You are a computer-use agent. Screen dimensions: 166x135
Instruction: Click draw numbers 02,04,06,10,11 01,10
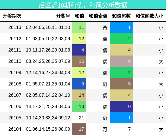point(48,27)
